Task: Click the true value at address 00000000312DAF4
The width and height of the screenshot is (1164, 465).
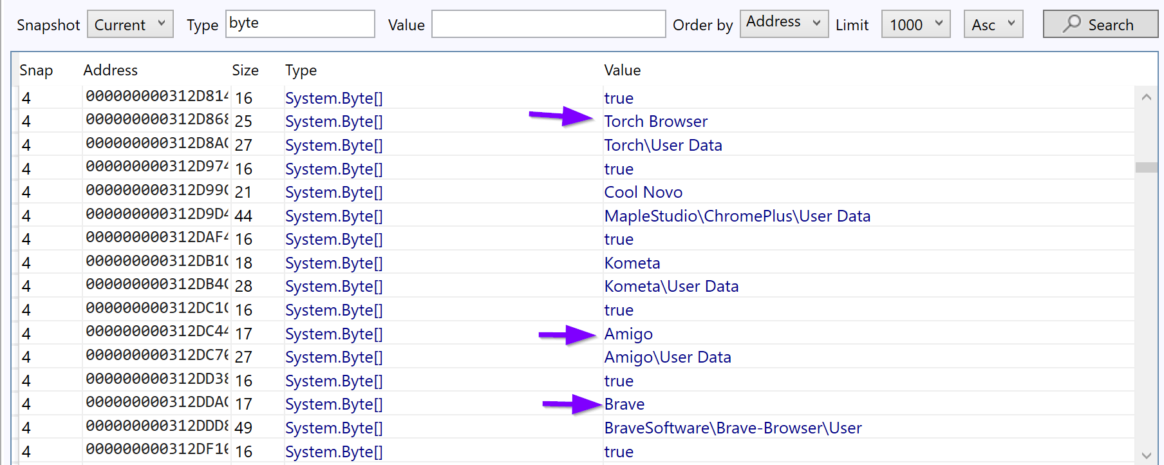Action: pyautogui.click(x=619, y=239)
